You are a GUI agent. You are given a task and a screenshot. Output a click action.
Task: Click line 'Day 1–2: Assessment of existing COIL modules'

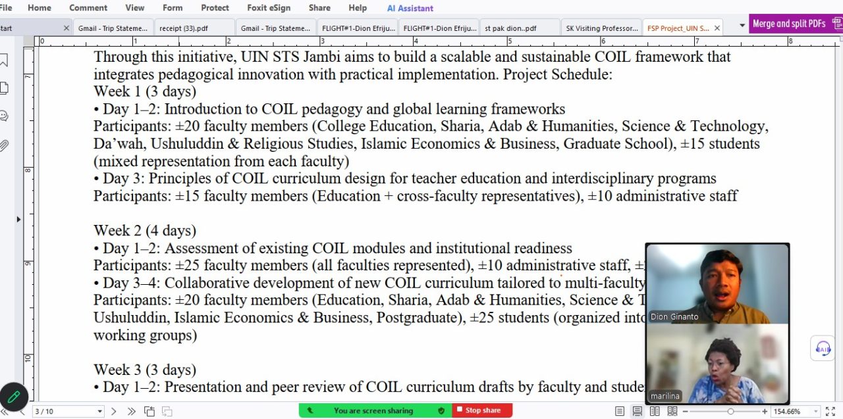point(333,248)
